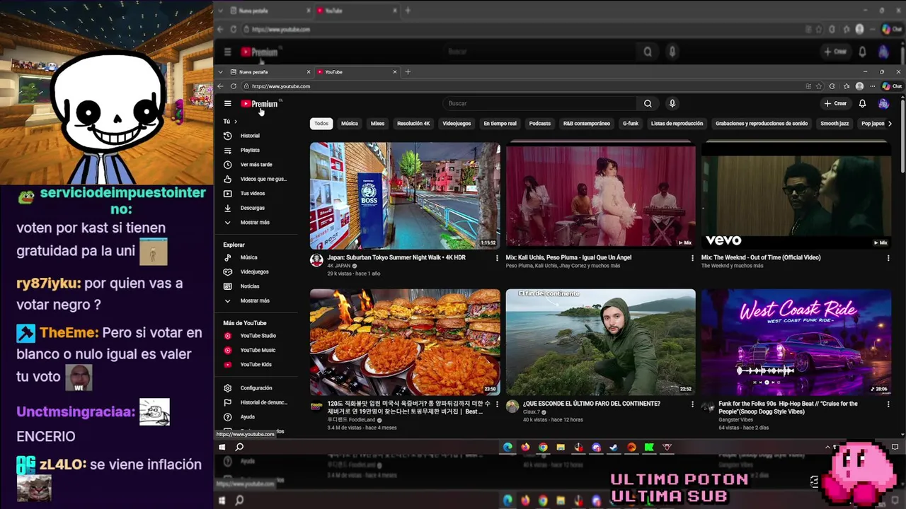Image resolution: width=906 pixels, height=509 pixels.
Task: Click the Crear button in front YouTube window
Action: 836,103
